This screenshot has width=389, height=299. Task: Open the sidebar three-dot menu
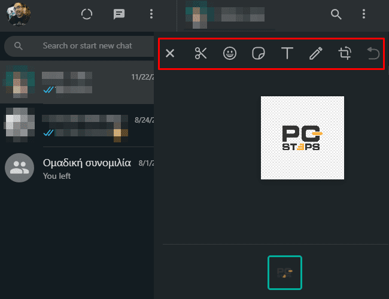[x=151, y=14]
